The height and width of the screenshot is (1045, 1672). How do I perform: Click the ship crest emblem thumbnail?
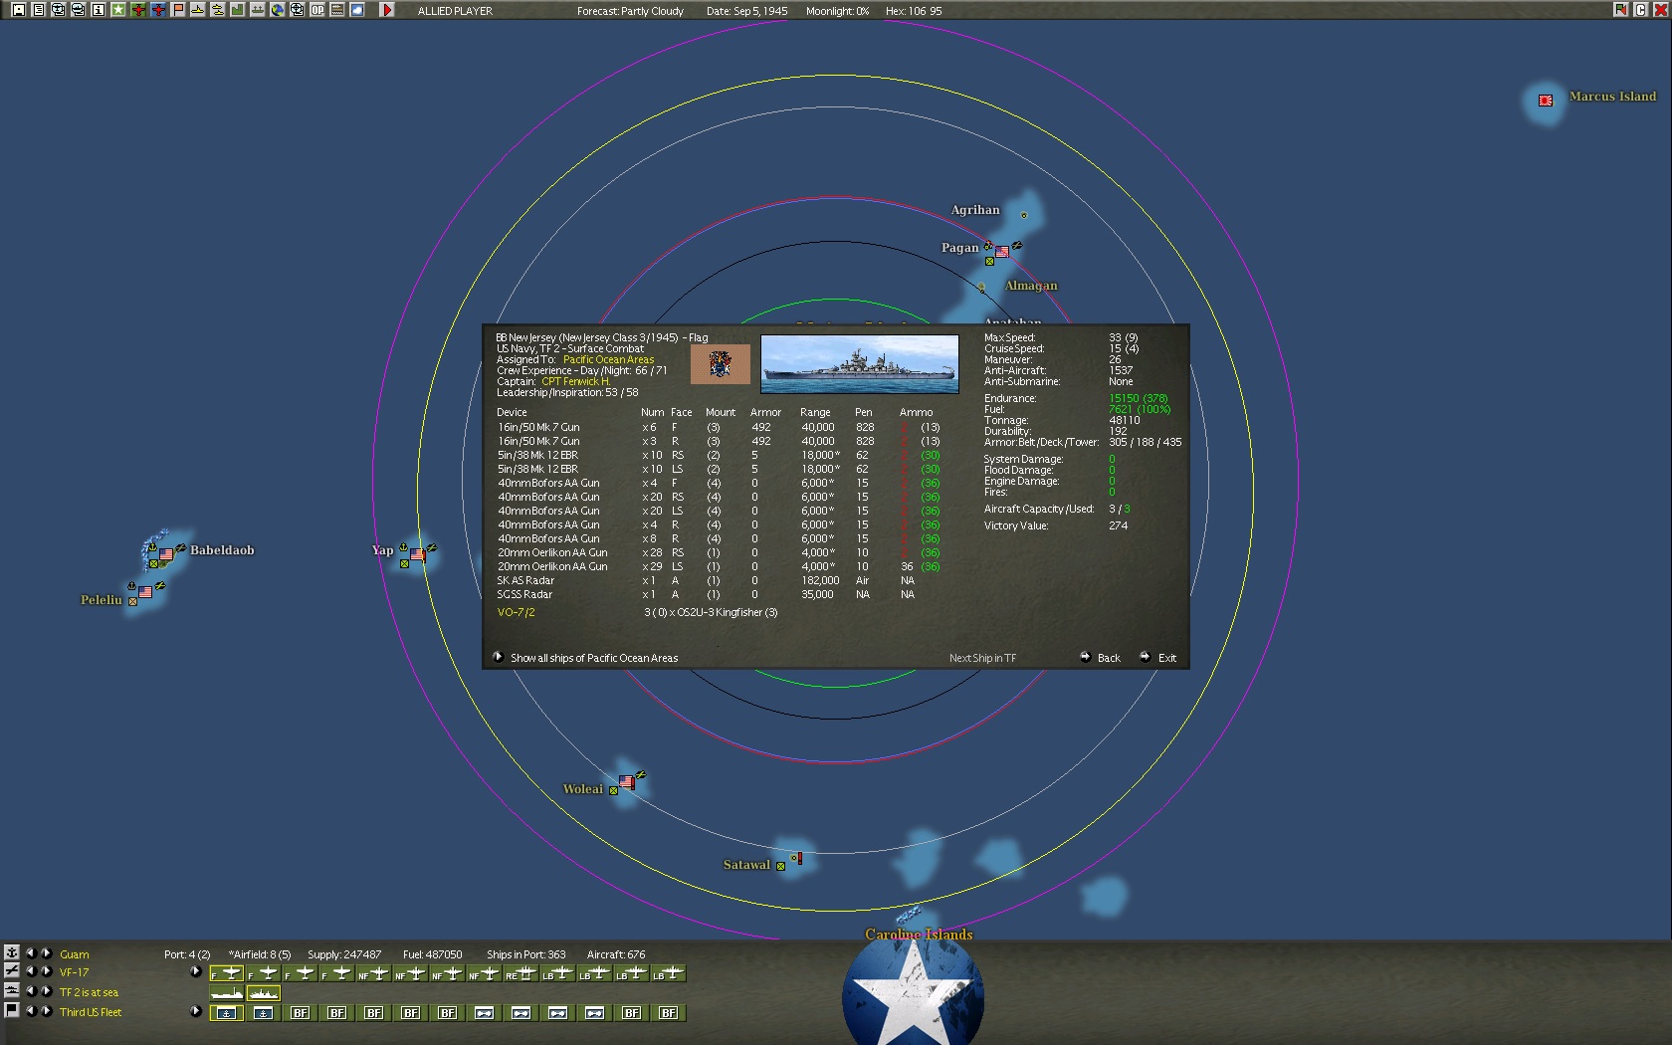click(x=721, y=363)
